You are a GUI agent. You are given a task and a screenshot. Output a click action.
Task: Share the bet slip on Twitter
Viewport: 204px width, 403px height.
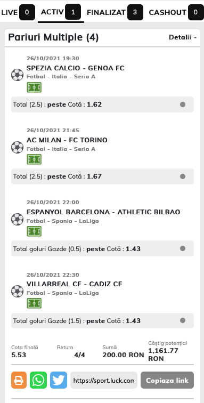(x=59, y=380)
